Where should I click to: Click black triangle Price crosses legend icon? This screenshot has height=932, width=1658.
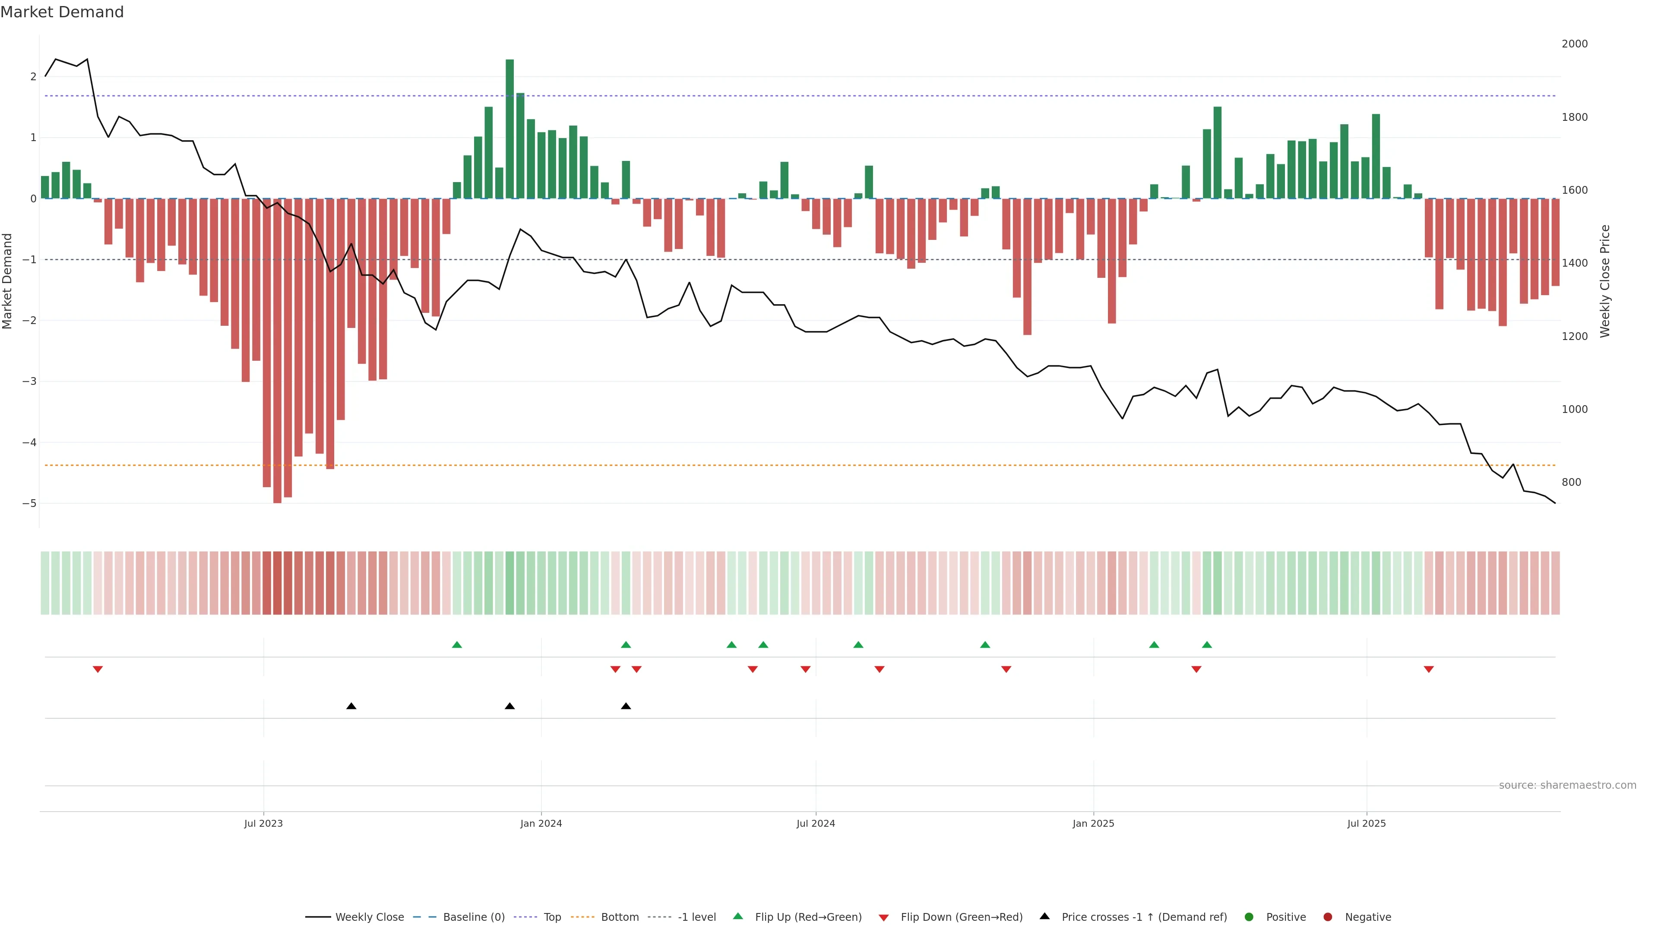click(x=1044, y=916)
